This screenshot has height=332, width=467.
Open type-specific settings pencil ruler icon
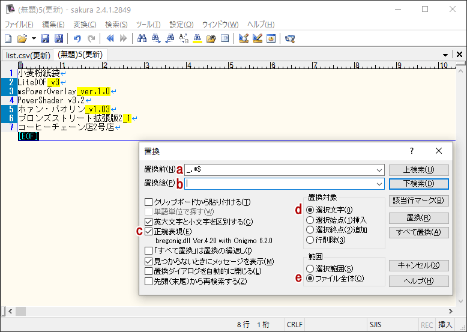258,38
